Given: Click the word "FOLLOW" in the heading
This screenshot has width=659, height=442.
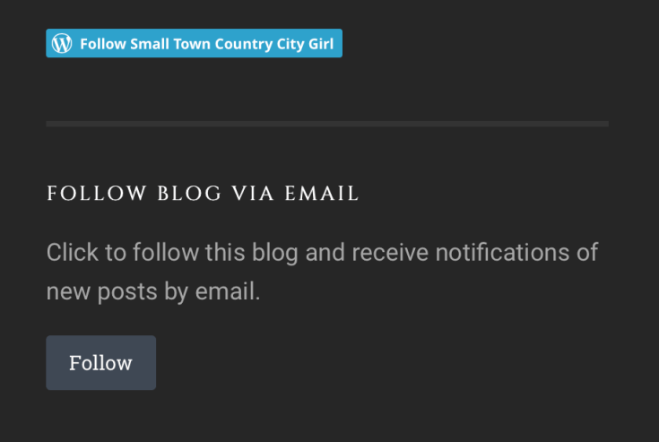Looking at the screenshot, I should (x=97, y=194).
